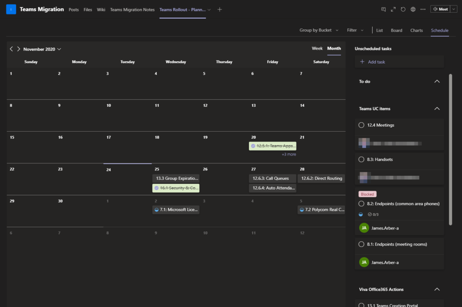Click the 0/3 checklist indicator
Image resolution: width=462 pixels, height=307 pixels.
point(373,214)
